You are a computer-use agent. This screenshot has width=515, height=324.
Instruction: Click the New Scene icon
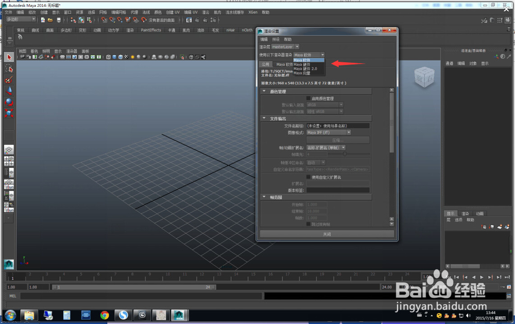coord(43,20)
